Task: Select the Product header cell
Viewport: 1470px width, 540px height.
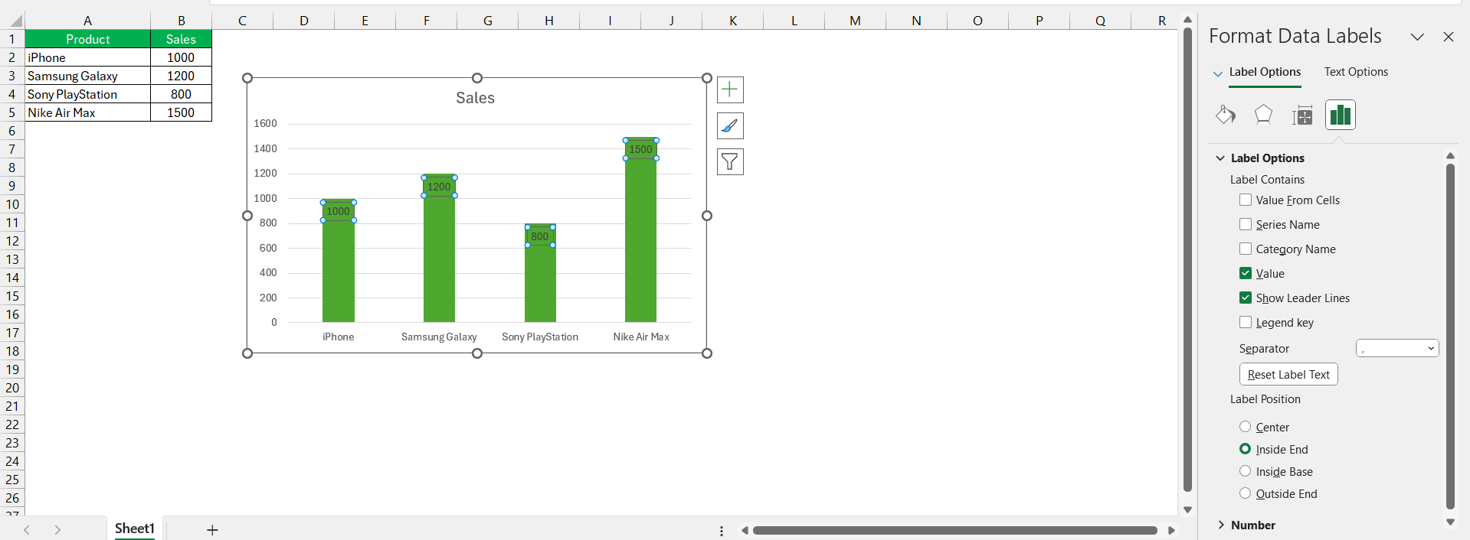Action: pos(87,39)
